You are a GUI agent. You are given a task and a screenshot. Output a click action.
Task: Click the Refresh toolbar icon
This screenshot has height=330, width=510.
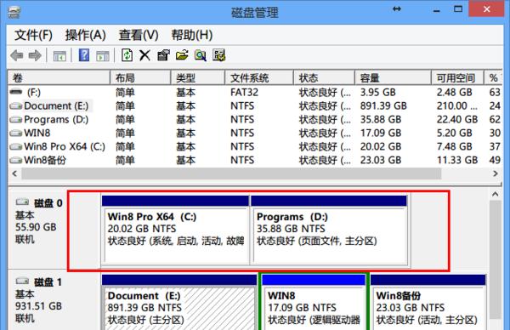coord(127,55)
